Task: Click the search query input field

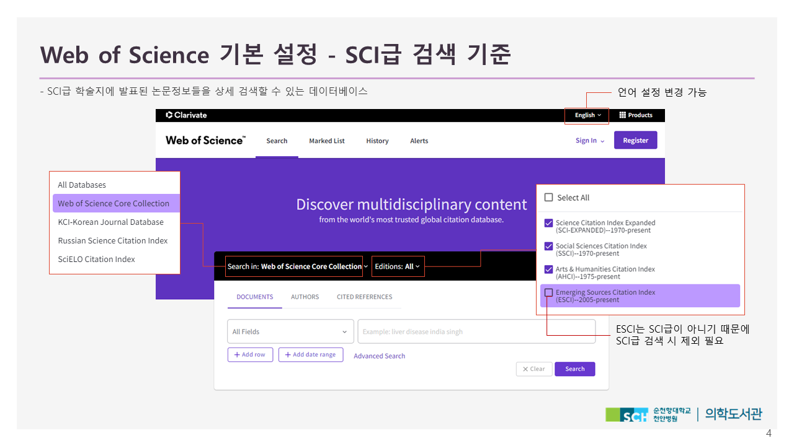Action: (x=476, y=331)
